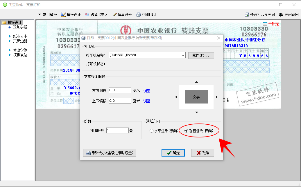Expand the arrow next to 模板复位

[x=10, y=55]
